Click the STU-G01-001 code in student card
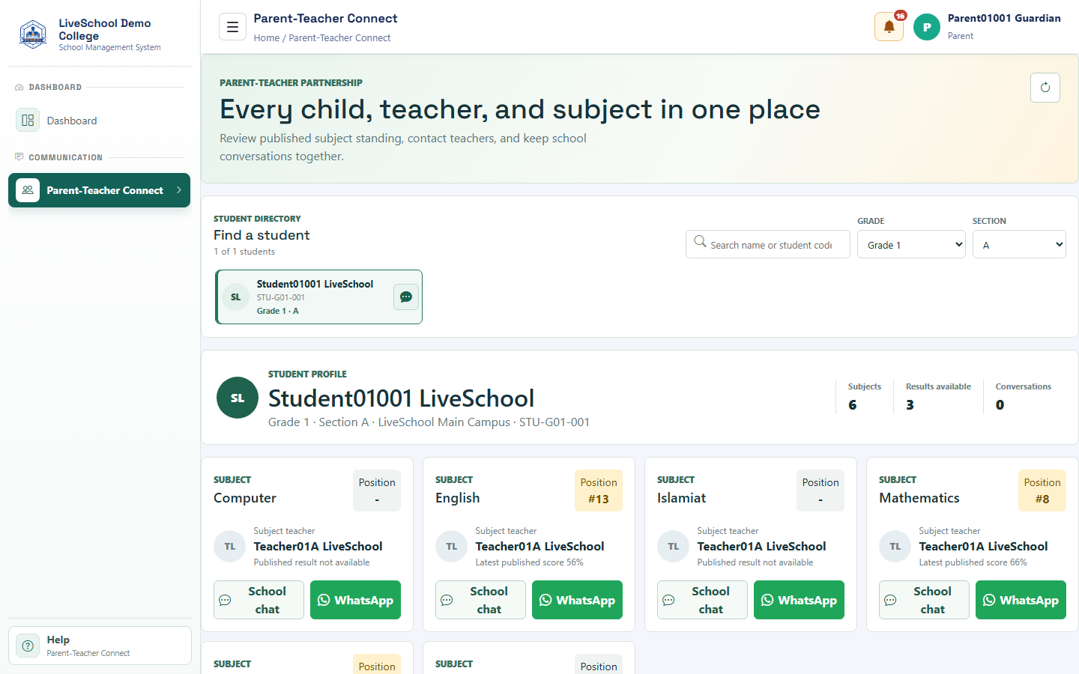 [281, 297]
